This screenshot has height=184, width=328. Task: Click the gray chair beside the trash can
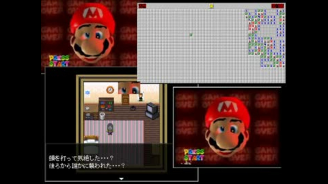pyautogui.click(x=88, y=116)
